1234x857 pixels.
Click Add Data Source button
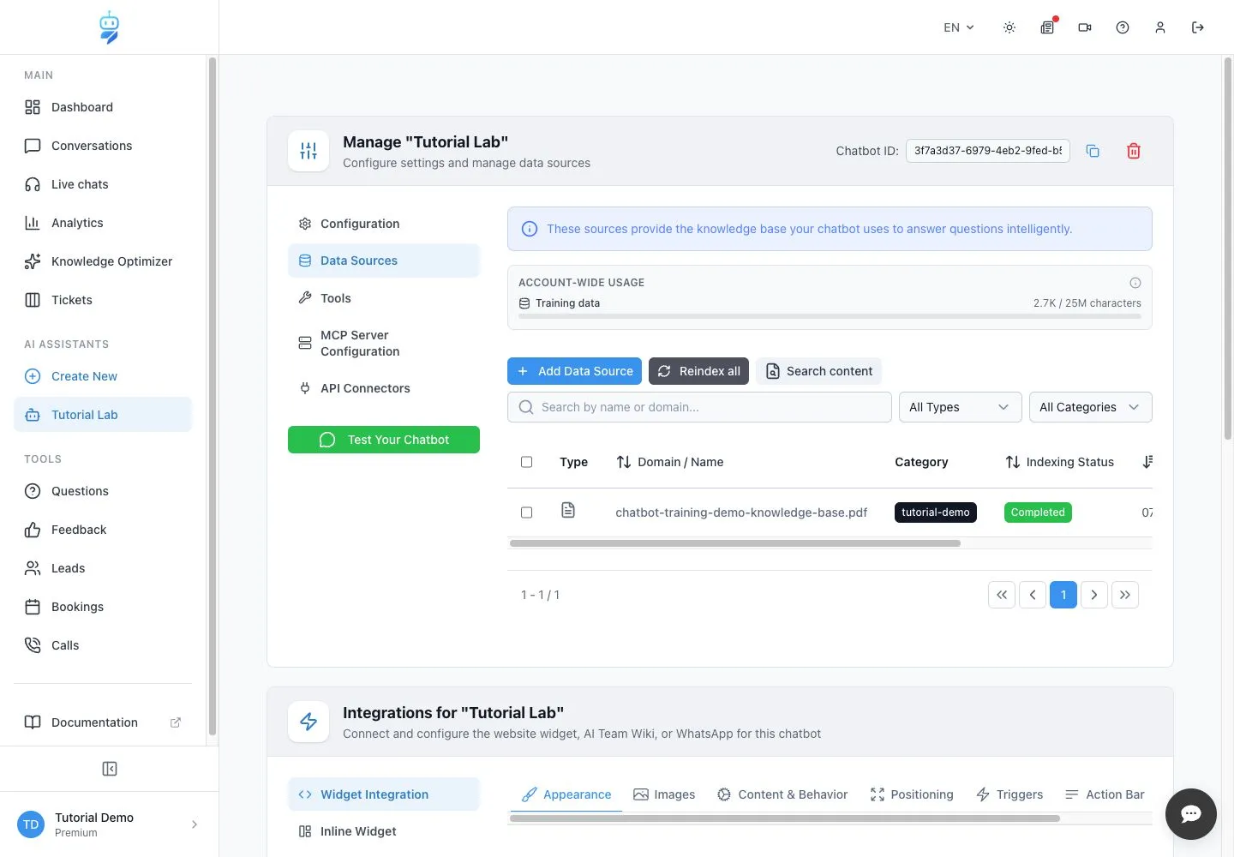[574, 371]
